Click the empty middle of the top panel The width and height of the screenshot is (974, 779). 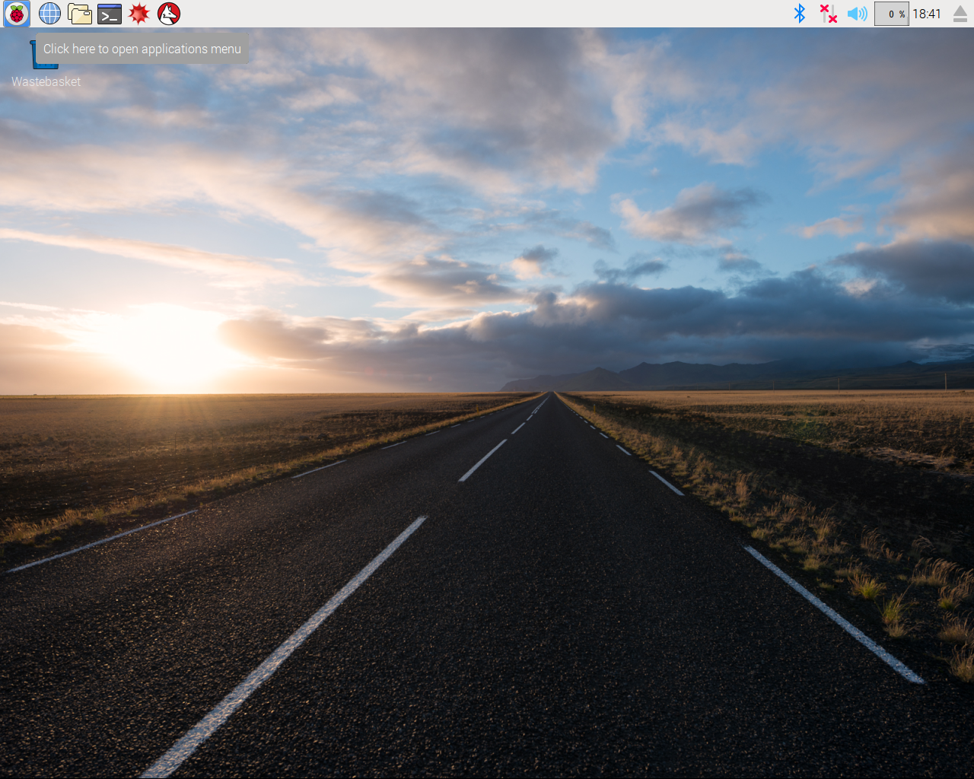(x=487, y=14)
